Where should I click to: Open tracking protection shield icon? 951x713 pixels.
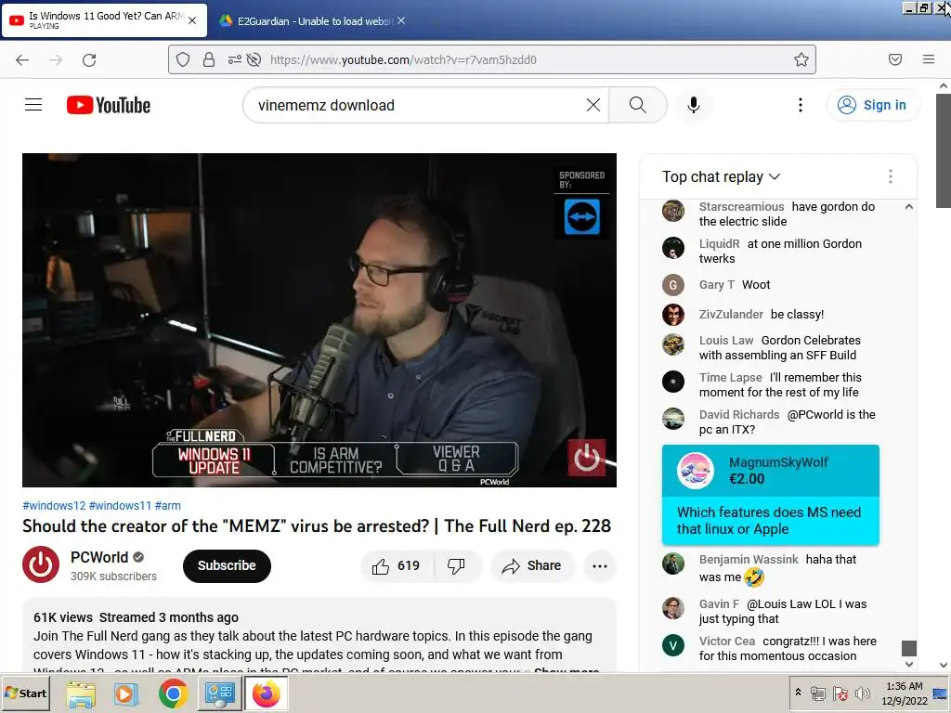[183, 59]
